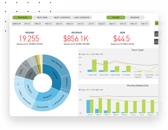
Task: Filter by Feb-21 month
Action: (x=38, y=23)
